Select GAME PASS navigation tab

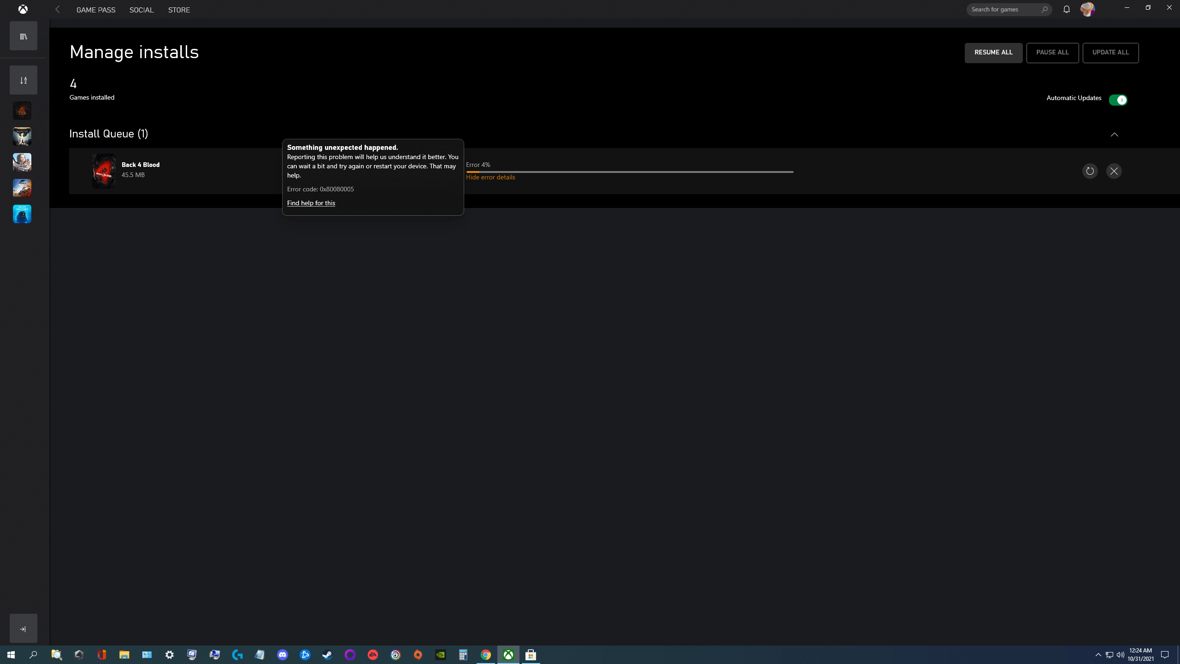95,10
